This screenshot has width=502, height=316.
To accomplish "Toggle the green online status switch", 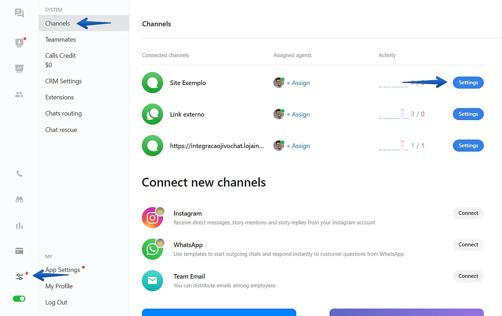I will click(19, 299).
